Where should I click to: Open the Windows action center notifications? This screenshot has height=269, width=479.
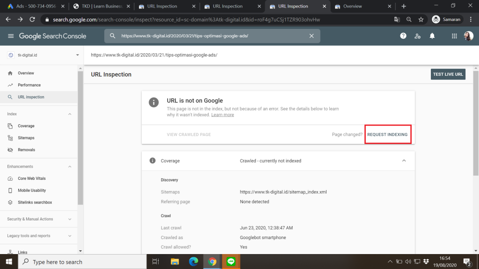pyautogui.click(x=467, y=262)
